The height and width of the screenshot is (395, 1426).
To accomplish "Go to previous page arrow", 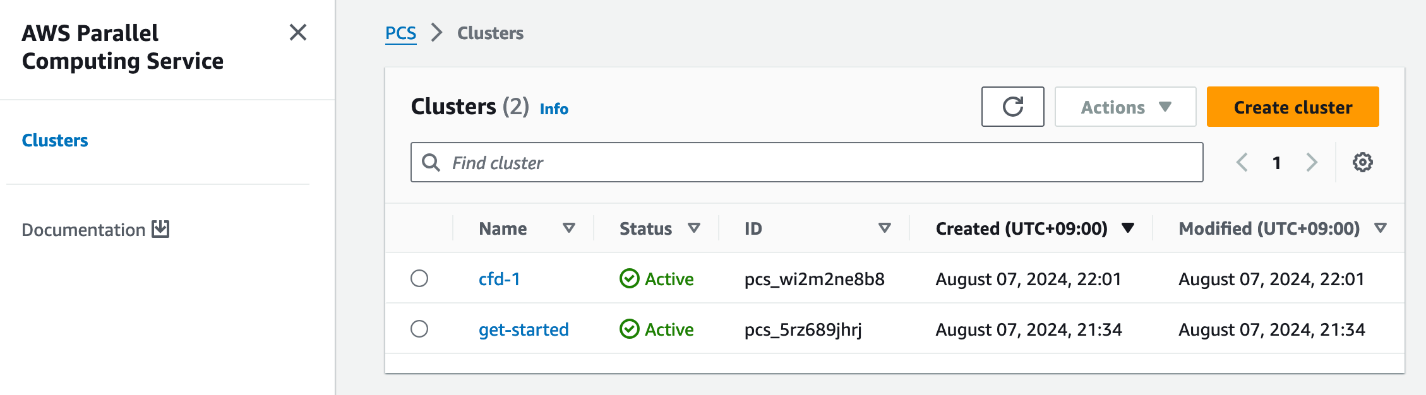I will (x=1242, y=162).
